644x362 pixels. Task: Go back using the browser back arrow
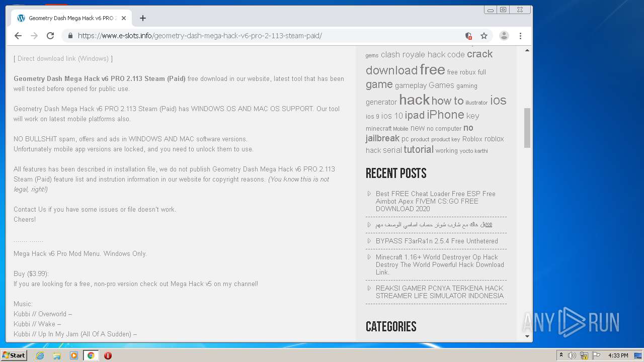click(x=18, y=36)
